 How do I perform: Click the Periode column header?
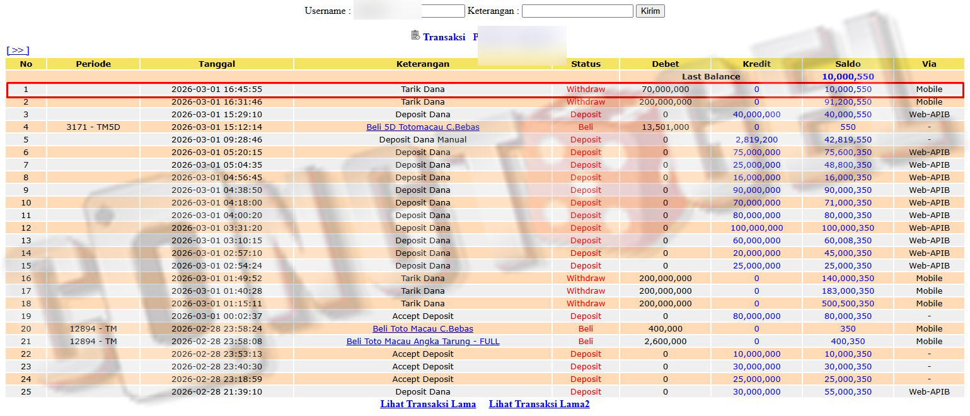(x=93, y=64)
